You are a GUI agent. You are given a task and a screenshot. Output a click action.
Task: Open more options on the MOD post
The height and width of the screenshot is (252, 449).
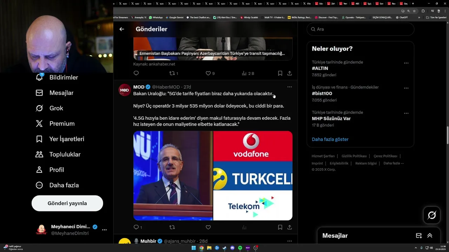[x=289, y=87]
